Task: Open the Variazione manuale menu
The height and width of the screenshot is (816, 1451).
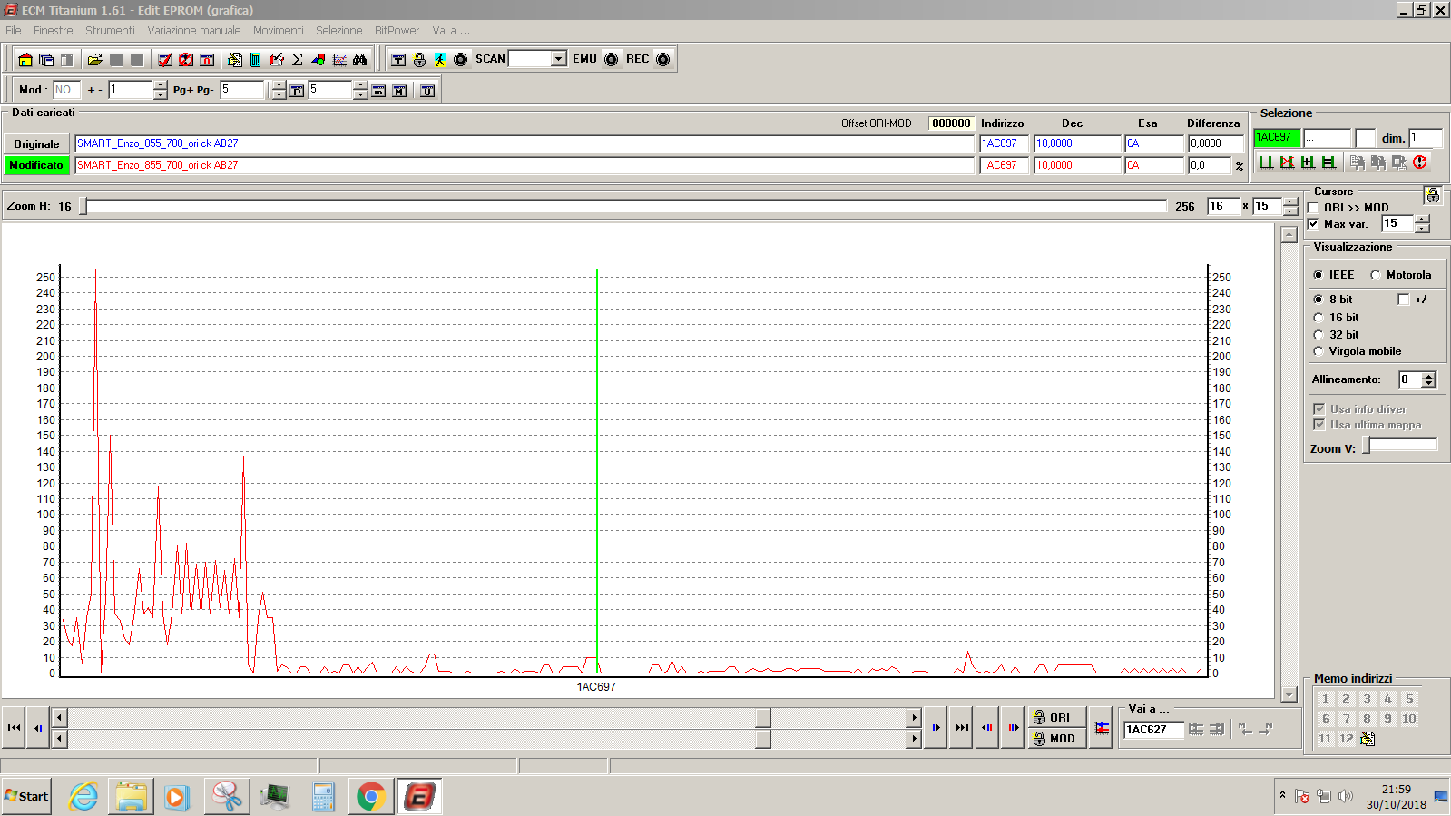Action: click(194, 31)
